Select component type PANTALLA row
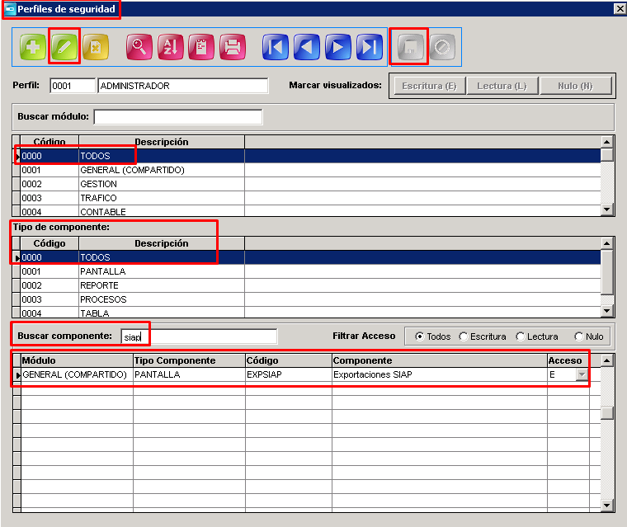Viewport: 627px width, 527px height. coord(310,271)
